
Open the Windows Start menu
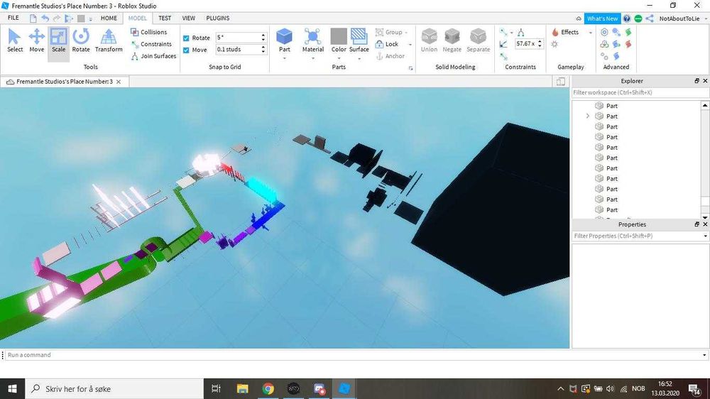point(12,388)
